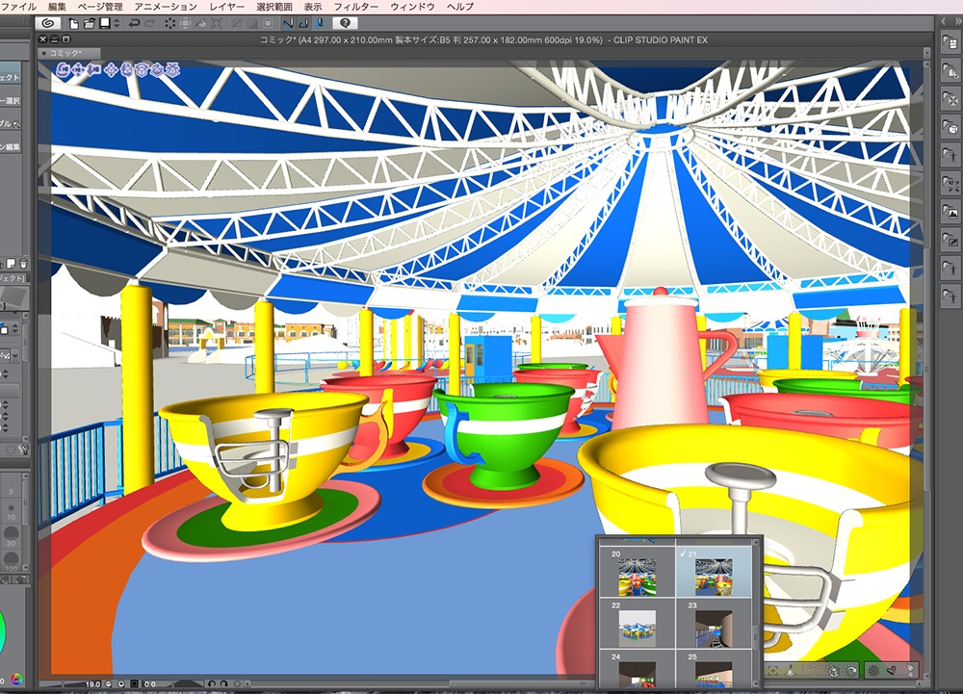Viewport: 963px width, 694px height.
Task: Open the ウィンドウ menu
Action: click(x=412, y=6)
